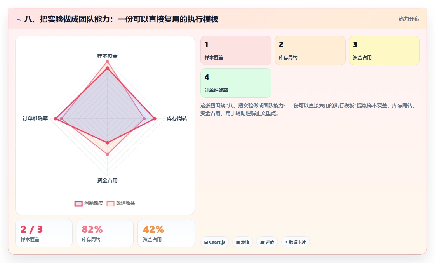Select the 数据卡片 tag chip
435x263 pixels.
296,242
